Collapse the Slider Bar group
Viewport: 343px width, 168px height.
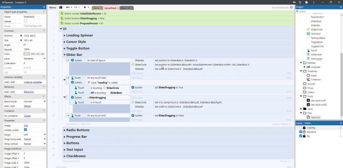pos(65,55)
